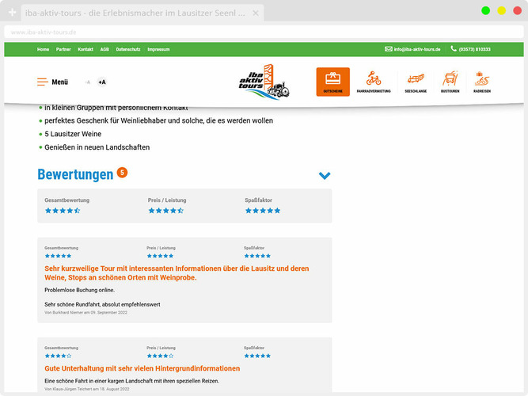Open the Radreisen cycling trips icon
The width and height of the screenshot is (528, 396).
(x=482, y=81)
